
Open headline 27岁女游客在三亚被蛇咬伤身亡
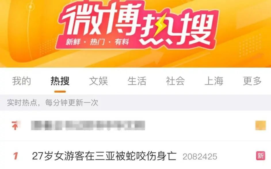tap(104, 156)
